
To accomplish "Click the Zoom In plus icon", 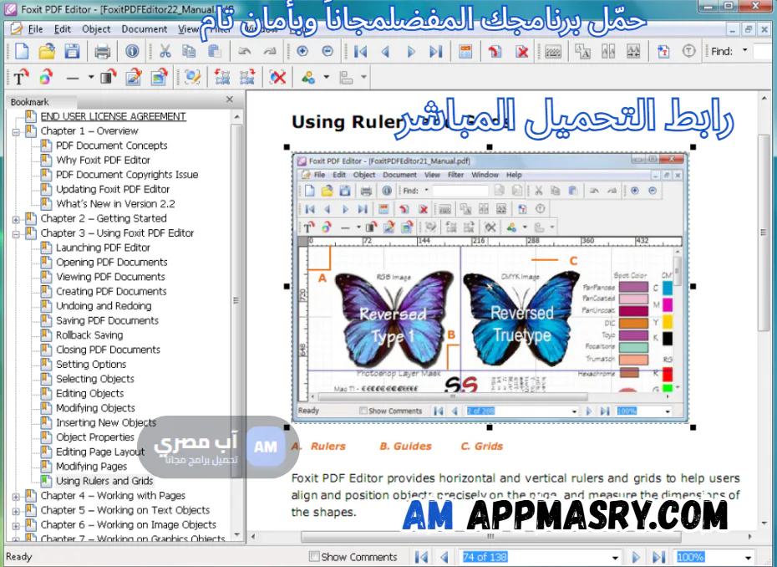I will point(302,51).
